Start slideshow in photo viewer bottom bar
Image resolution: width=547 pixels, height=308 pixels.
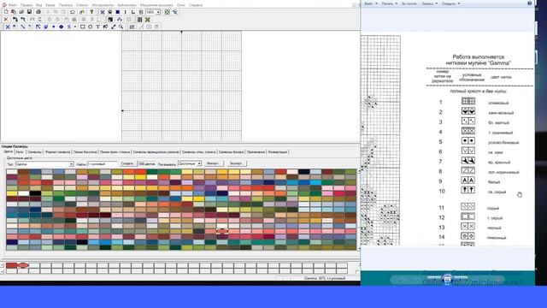point(448,279)
